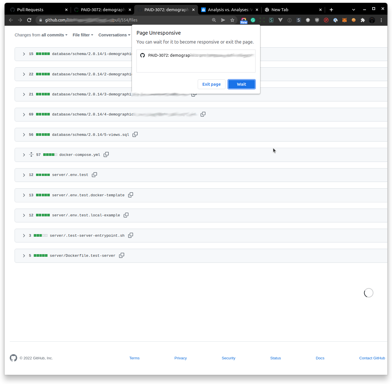Copy the path of server/.env.test
The height and width of the screenshot is (384, 392).
[94, 175]
